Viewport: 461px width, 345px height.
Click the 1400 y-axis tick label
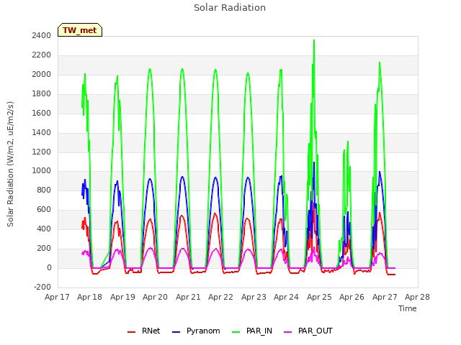click(x=42, y=132)
